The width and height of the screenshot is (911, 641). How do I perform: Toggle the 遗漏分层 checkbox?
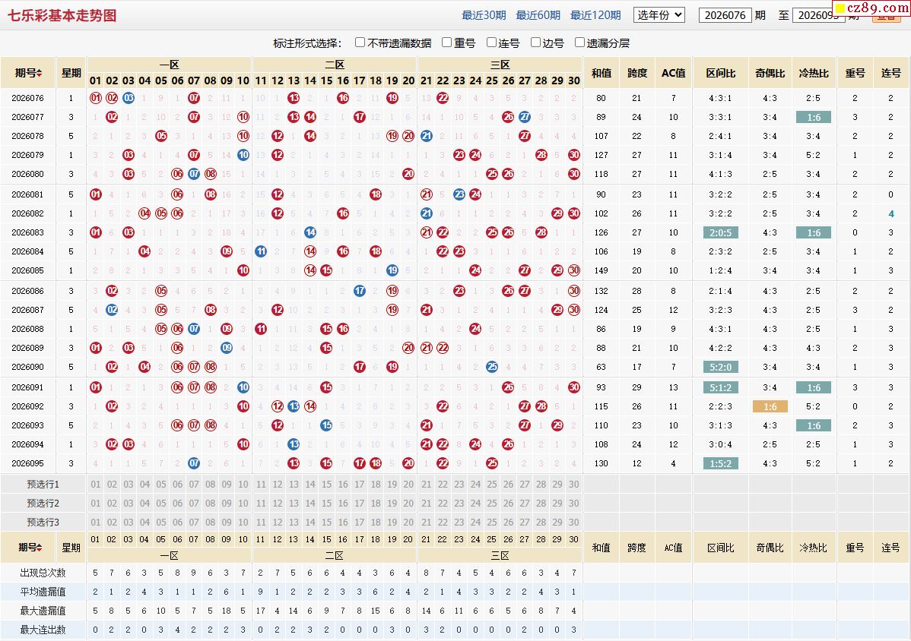point(579,43)
